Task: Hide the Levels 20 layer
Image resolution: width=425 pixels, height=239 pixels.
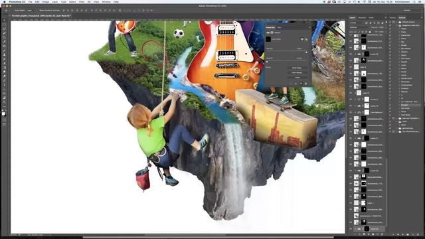Action: [351, 54]
